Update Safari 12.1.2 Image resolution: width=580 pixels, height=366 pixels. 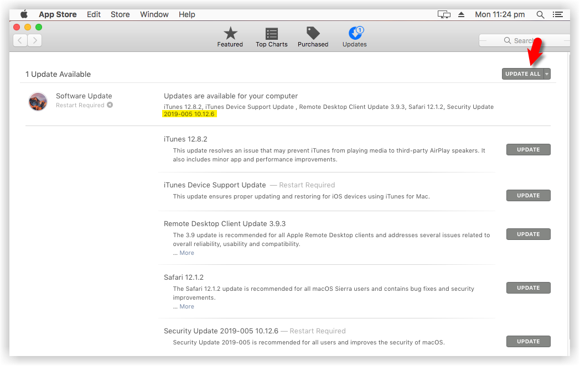coord(528,288)
